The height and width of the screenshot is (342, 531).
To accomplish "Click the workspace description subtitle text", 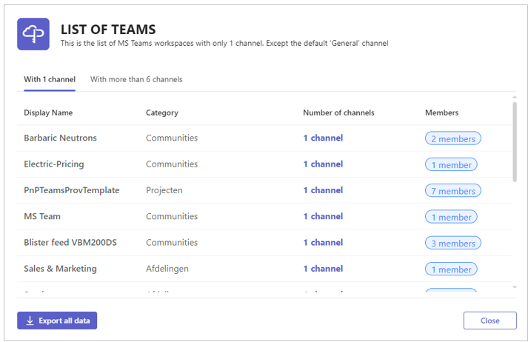I will pos(224,44).
